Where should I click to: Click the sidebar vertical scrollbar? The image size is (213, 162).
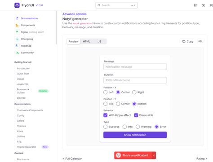(x=57, y=27)
